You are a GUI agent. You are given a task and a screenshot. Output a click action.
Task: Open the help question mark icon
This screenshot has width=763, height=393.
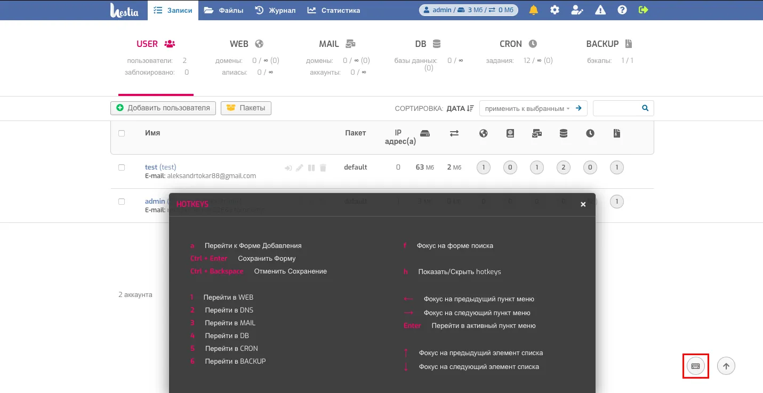pos(622,10)
